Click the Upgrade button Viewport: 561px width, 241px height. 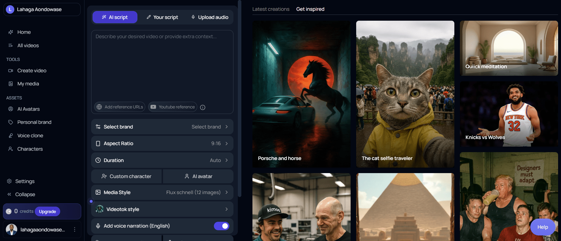click(x=47, y=212)
